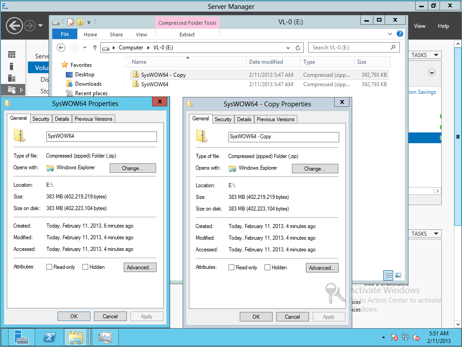Open the Home ribbon tab
462x347 pixels.
point(90,35)
